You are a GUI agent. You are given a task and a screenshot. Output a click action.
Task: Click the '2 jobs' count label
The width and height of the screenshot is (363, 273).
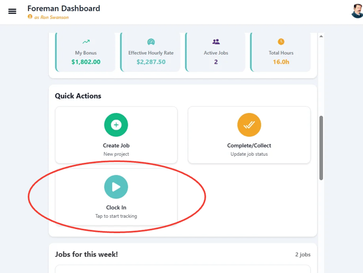[x=303, y=255]
